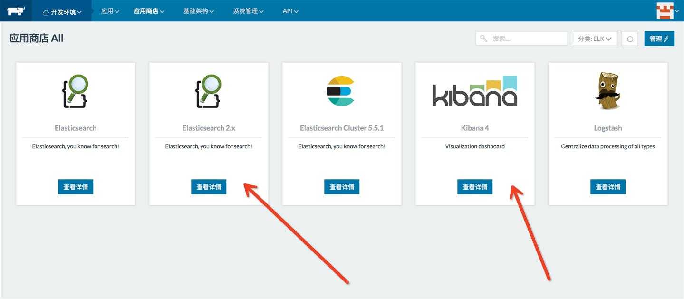
Task: Click the Elasticsearch card title
Action: 76,128
